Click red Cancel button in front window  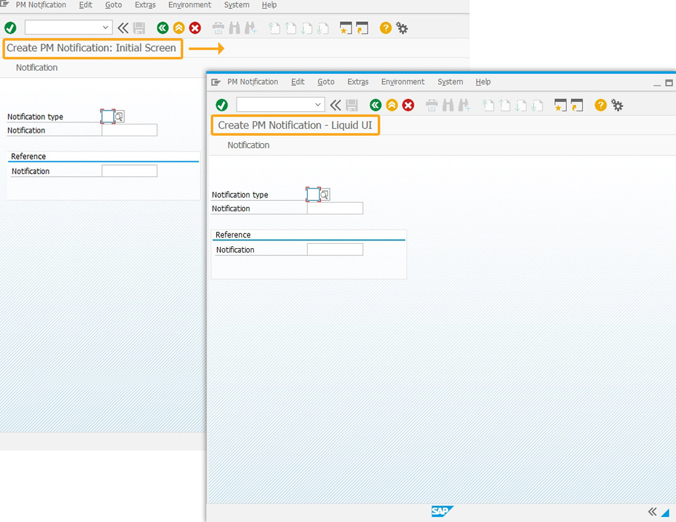(408, 104)
